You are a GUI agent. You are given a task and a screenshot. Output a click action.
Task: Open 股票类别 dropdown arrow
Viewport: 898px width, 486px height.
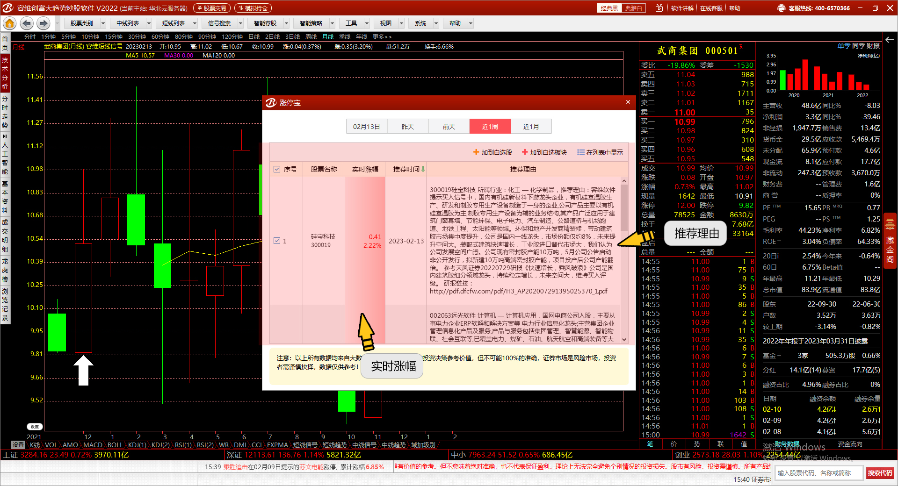tap(103, 23)
